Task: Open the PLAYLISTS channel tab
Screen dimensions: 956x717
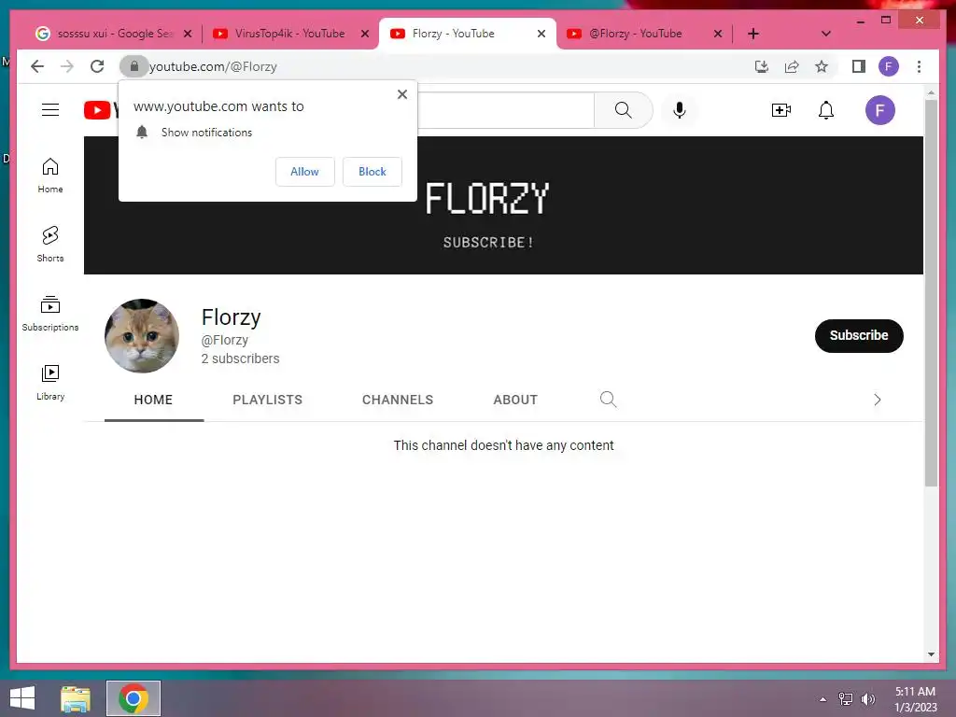Action: click(268, 400)
